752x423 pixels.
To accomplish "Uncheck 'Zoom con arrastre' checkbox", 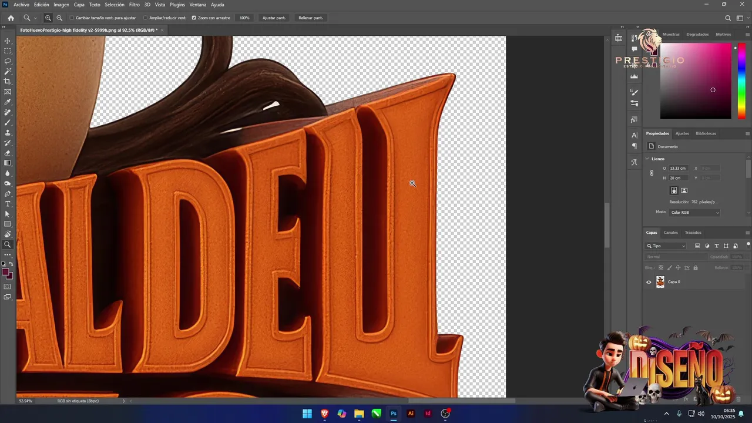I will click(x=194, y=18).
